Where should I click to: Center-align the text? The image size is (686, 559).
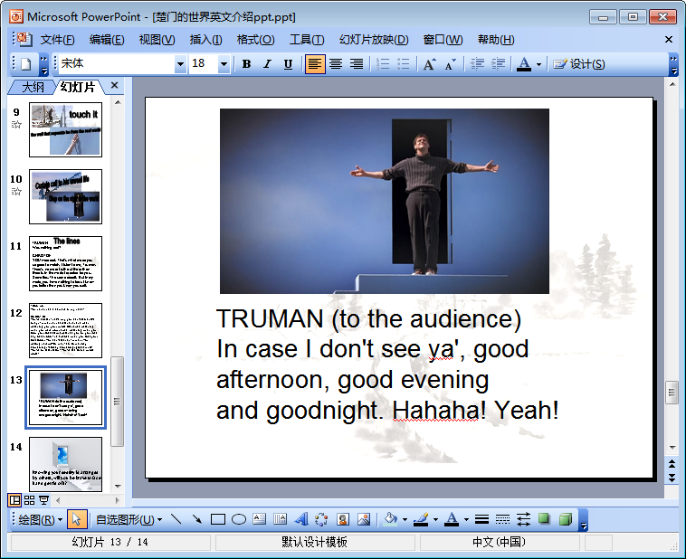click(336, 64)
